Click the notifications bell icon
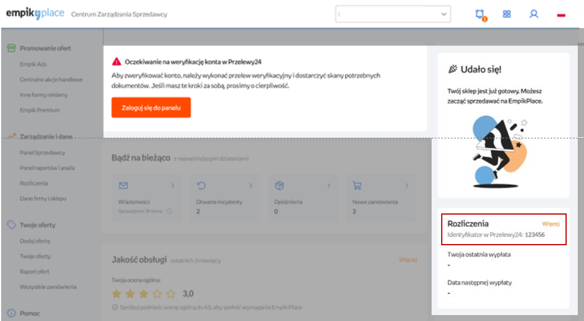This screenshot has height=321, width=584. [480, 14]
